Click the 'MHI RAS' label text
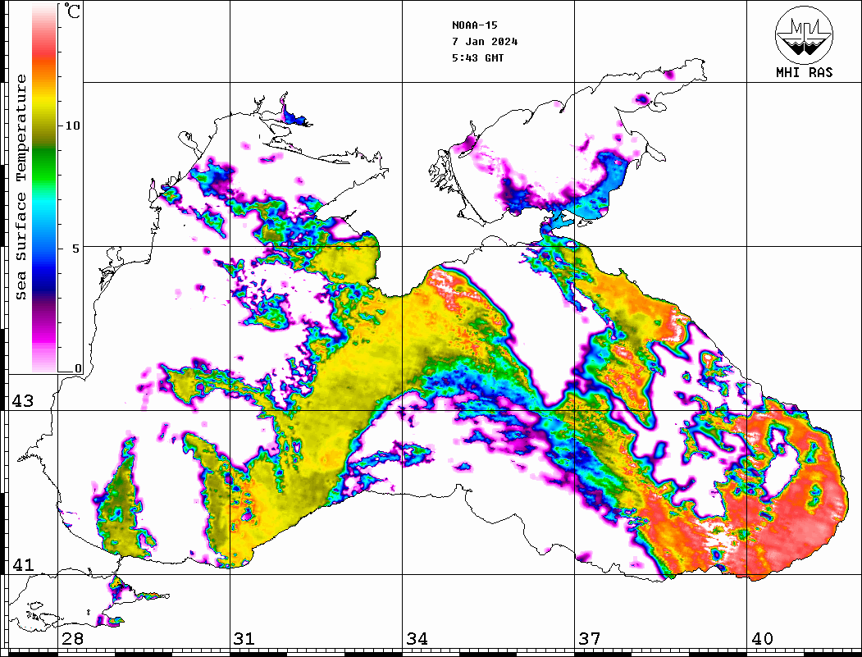 804,72
